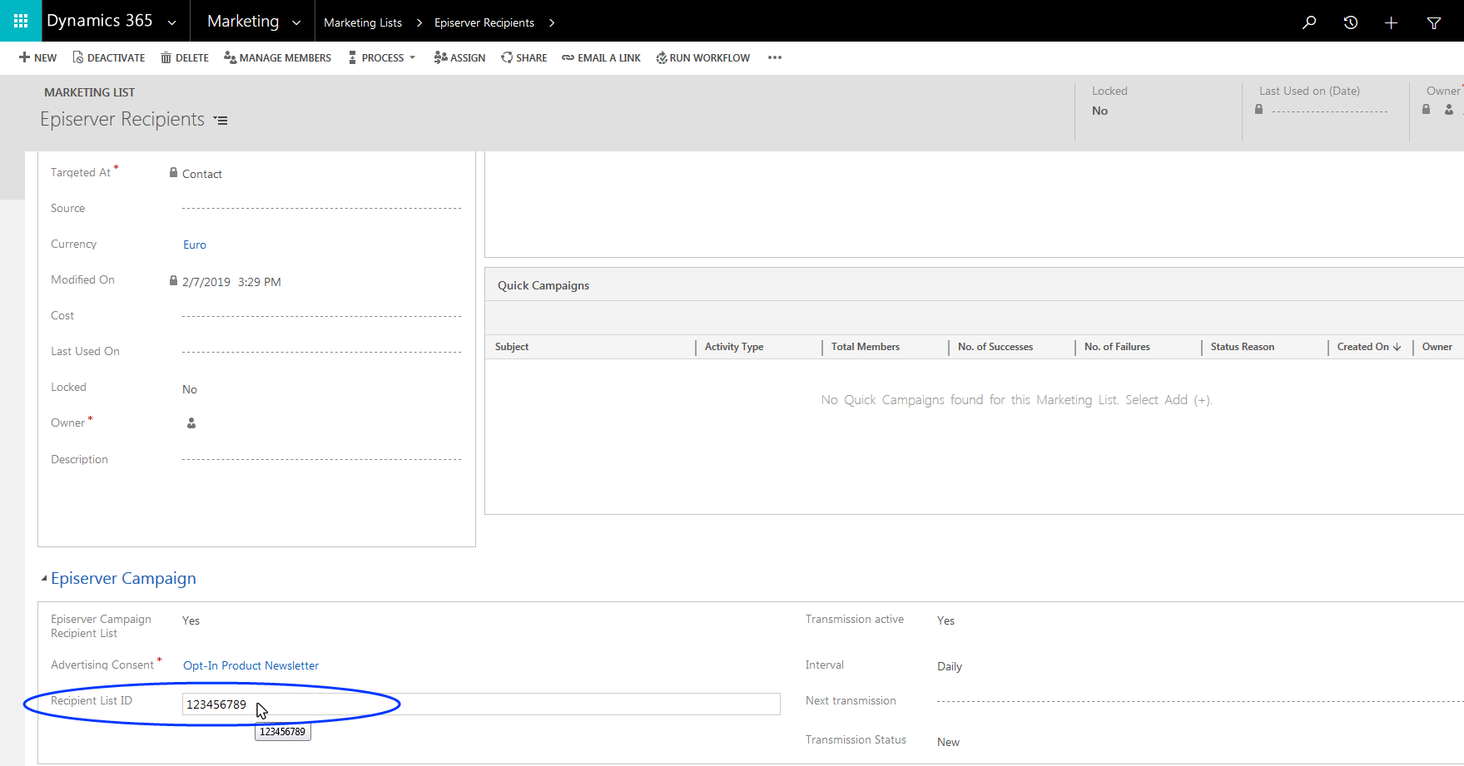Click Run Workflow in command bar

(x=702, y=57)
